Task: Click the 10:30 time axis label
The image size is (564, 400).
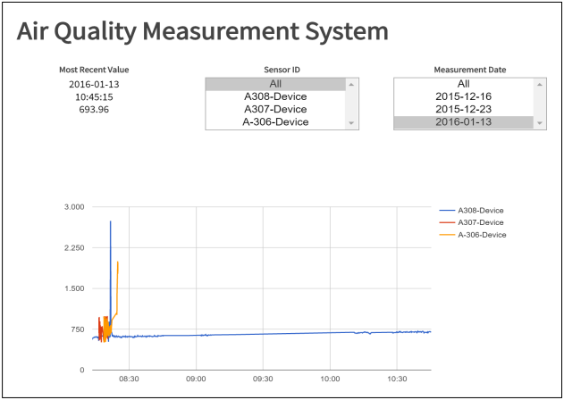Action: pyautogui.click(x=397, y=379)
